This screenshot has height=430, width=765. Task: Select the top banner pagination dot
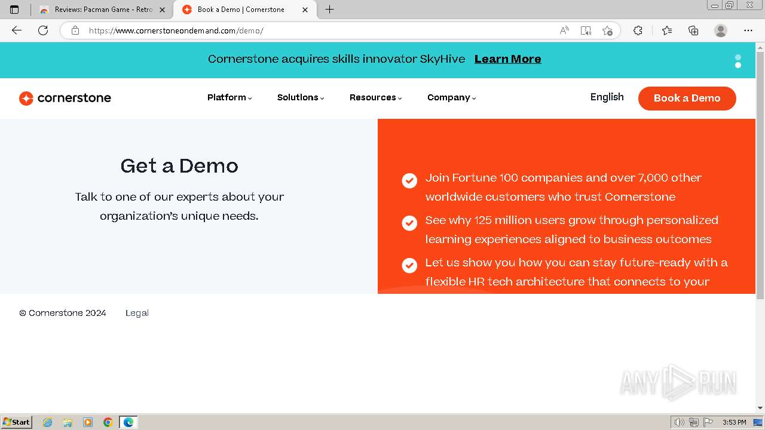tap(738, 57)
